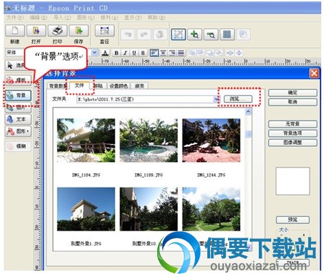324x274 pixels.
Task: Select the IMG_1244.JPG thumbnail
Action: (211, 140)
